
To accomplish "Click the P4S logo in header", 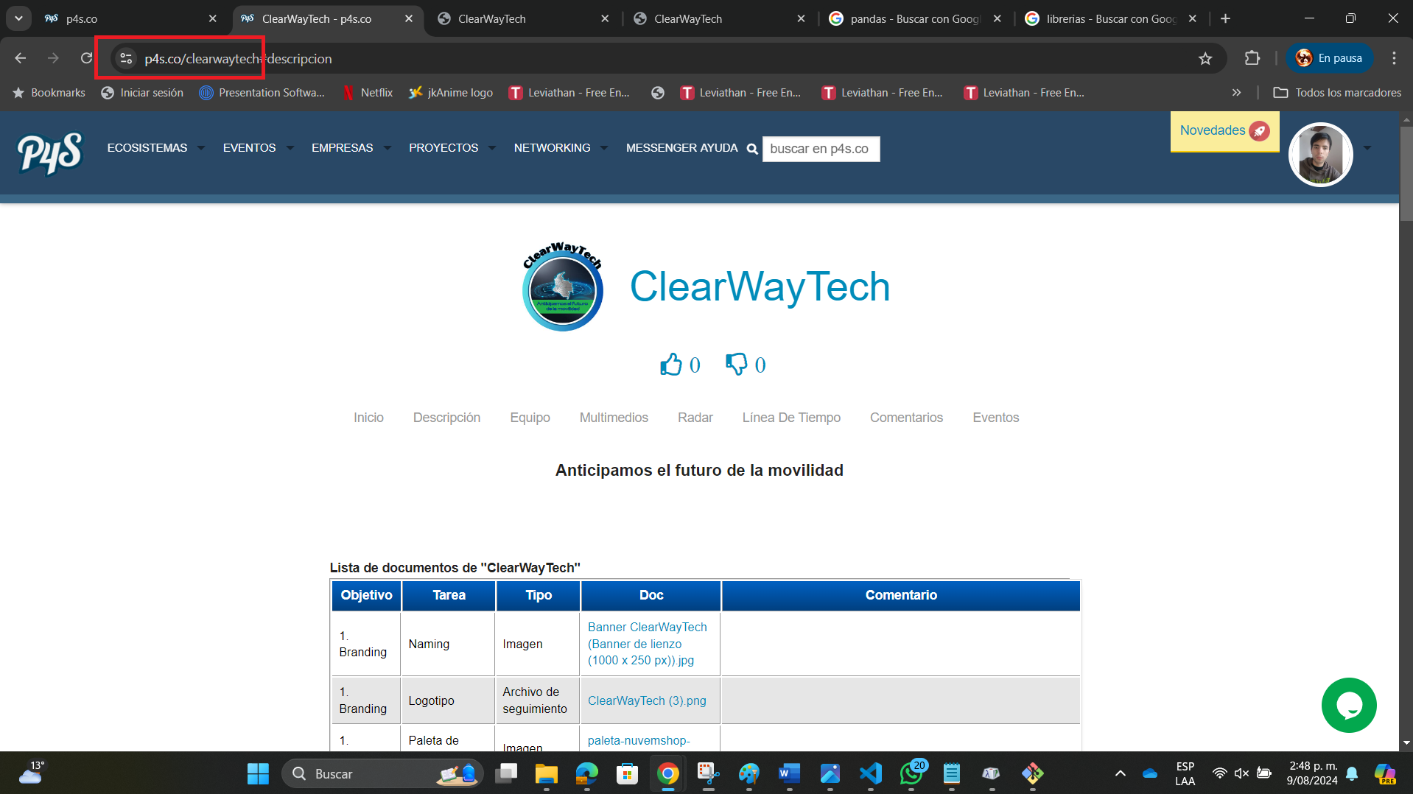I will (50, 153).
